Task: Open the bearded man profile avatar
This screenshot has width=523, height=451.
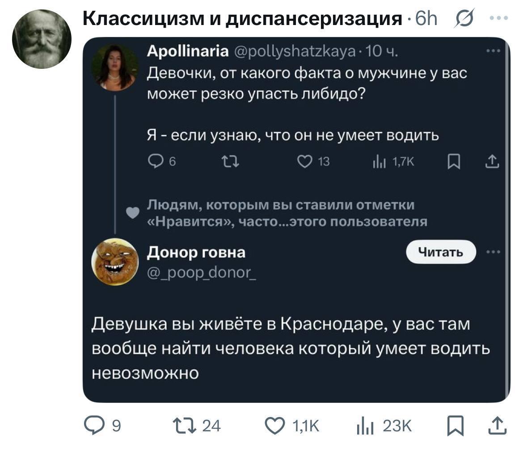Action: point(42,39)
